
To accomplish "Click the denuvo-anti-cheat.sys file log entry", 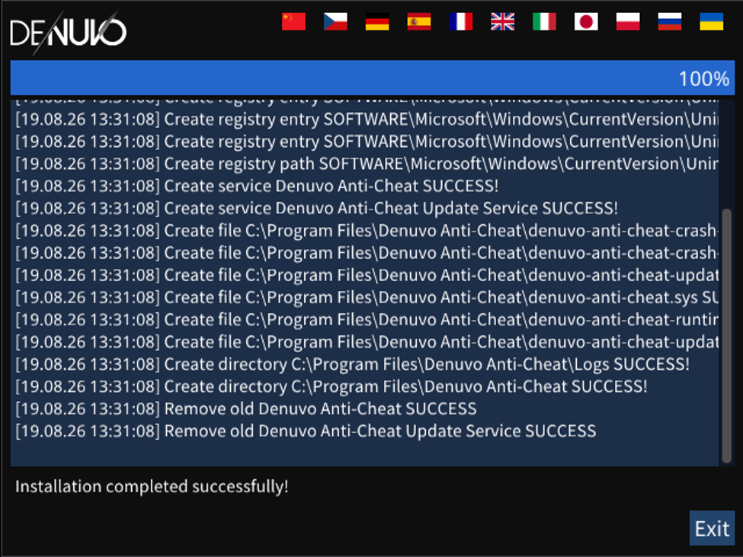I will click(367, 297).
